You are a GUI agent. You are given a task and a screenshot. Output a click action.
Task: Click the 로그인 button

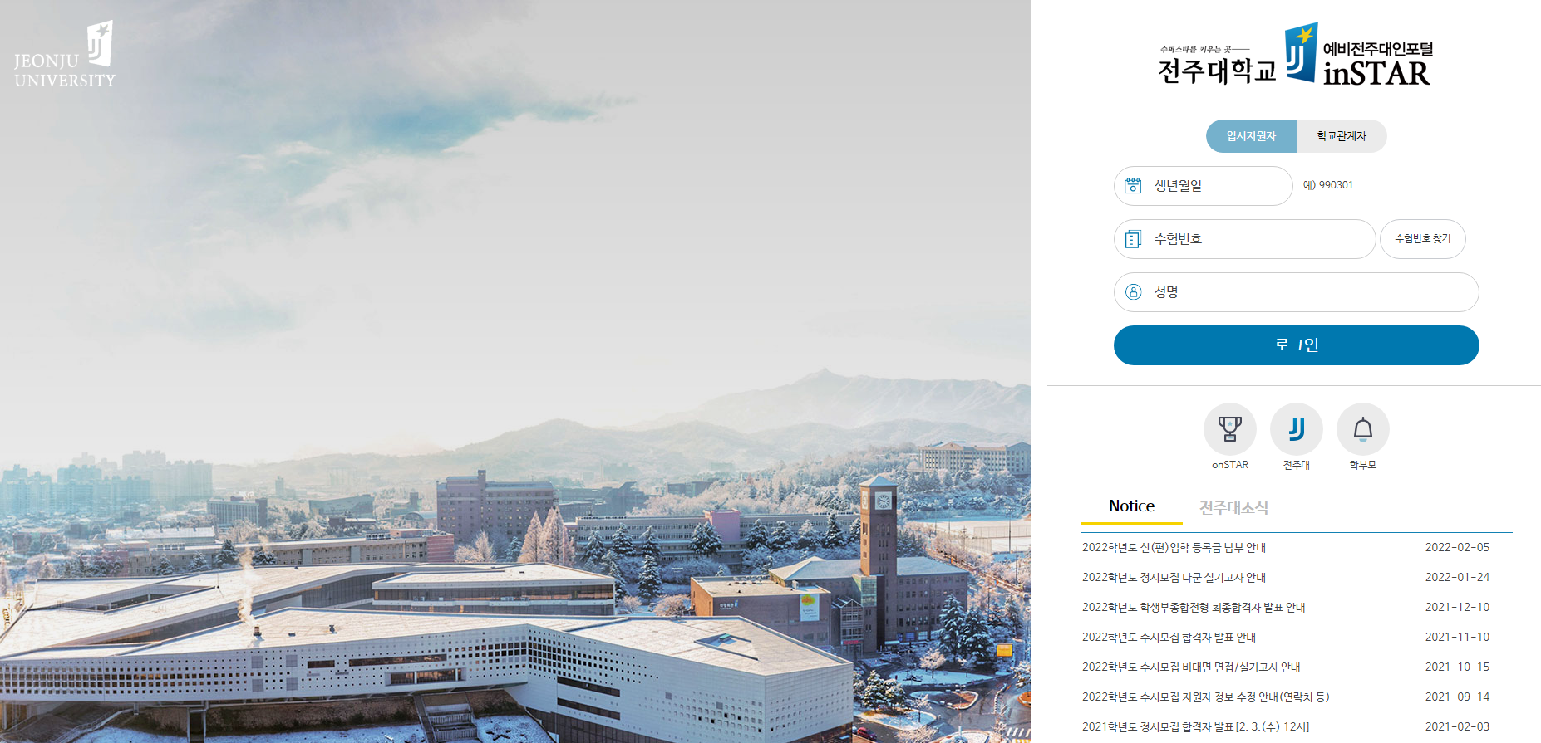(x=1297, y=345)
